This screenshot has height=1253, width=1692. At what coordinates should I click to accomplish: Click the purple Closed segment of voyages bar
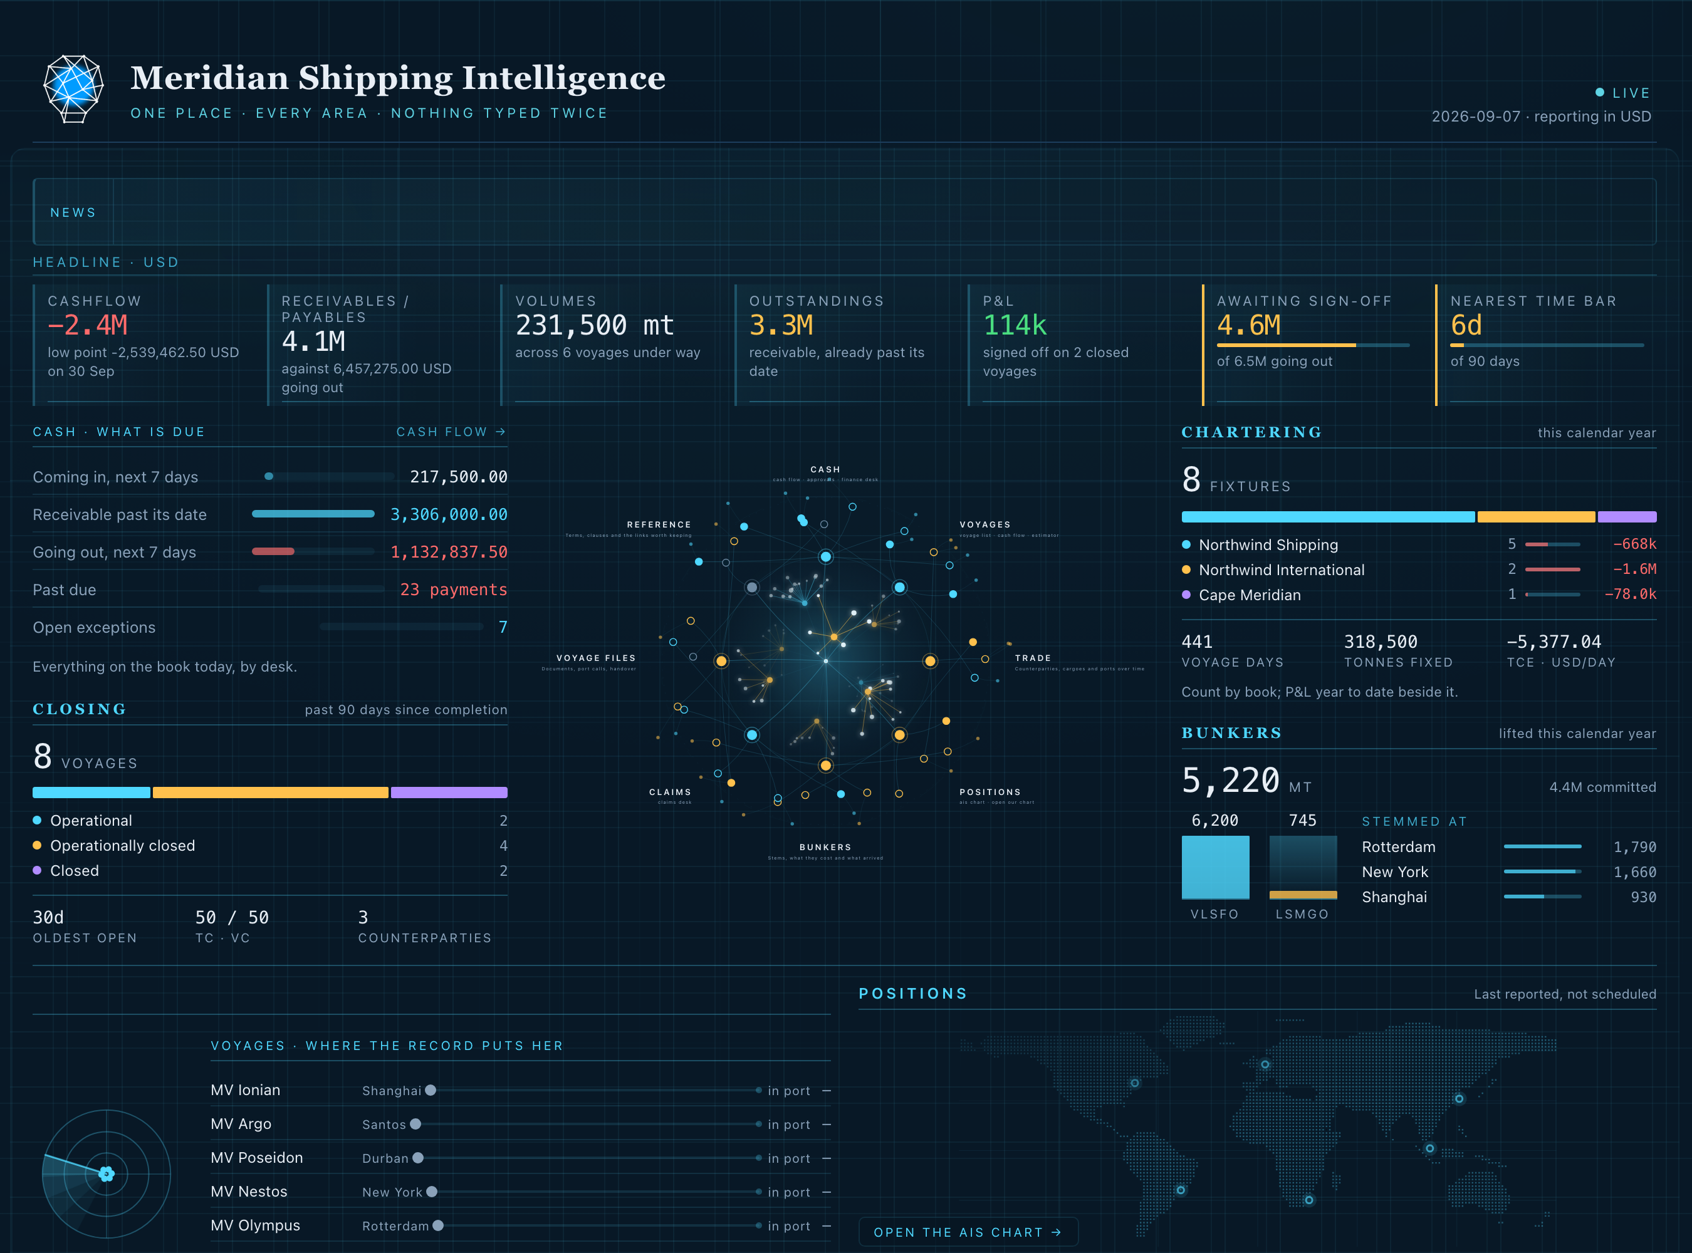point(449,793)
